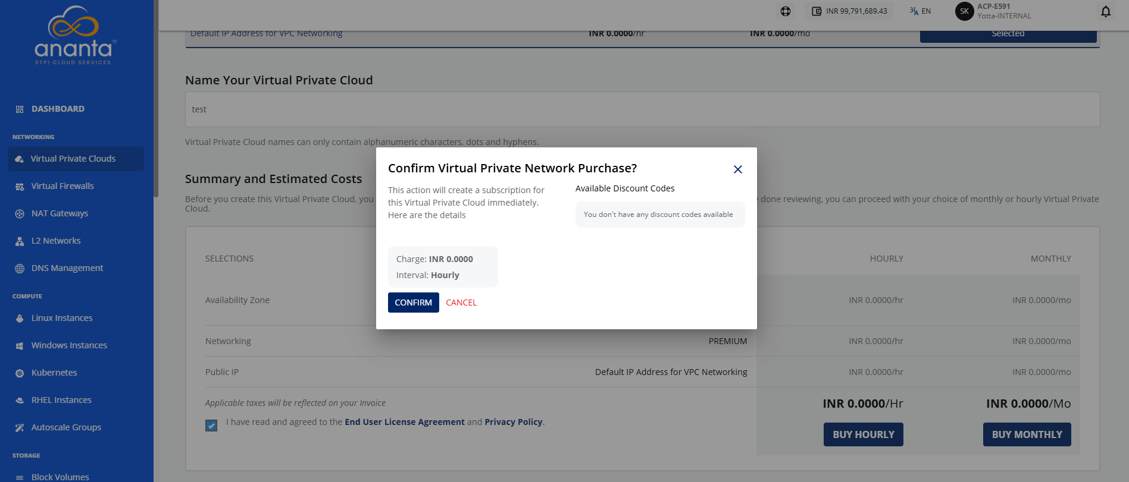Open the support lifebuoy icon
1129x482 pixels.
(x=786, y=11)
